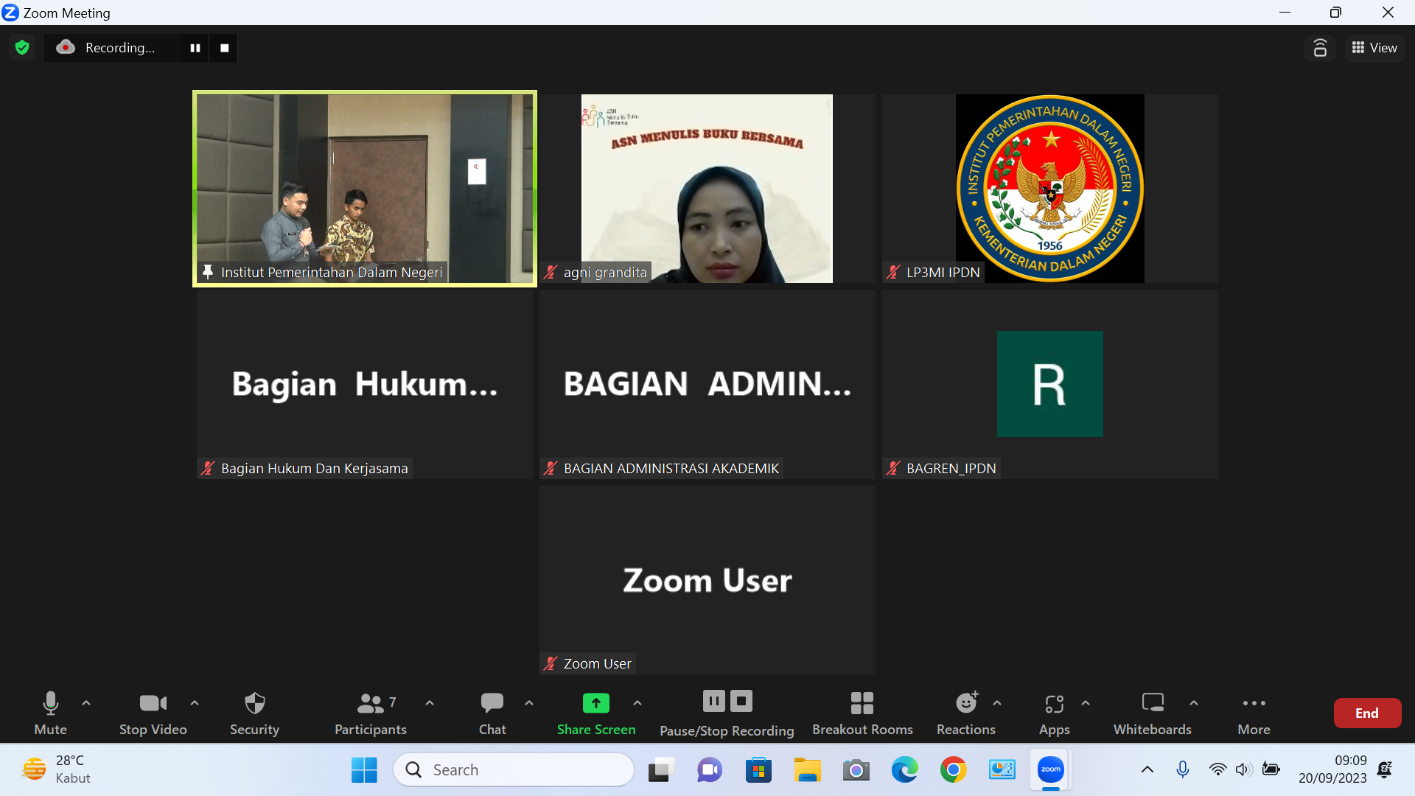
Task: Show hidden system tray icons
Action: pos(1147,770)
